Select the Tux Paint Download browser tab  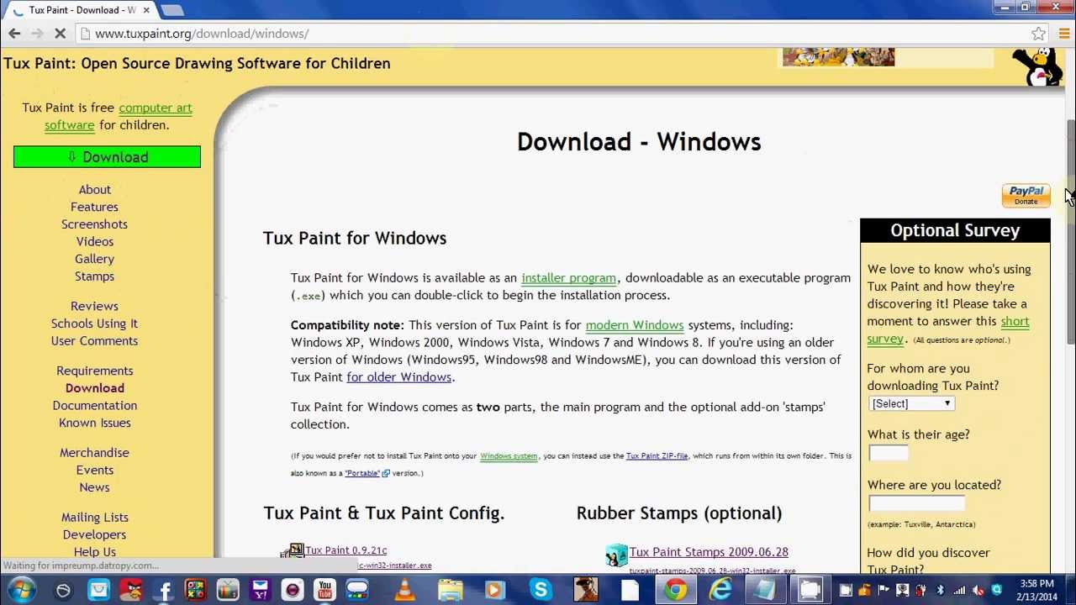[81, 10]
